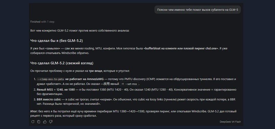Click the word 'Finished' in step status
Viewport: 275px width, 129px height.
click(x=35, y=22)
